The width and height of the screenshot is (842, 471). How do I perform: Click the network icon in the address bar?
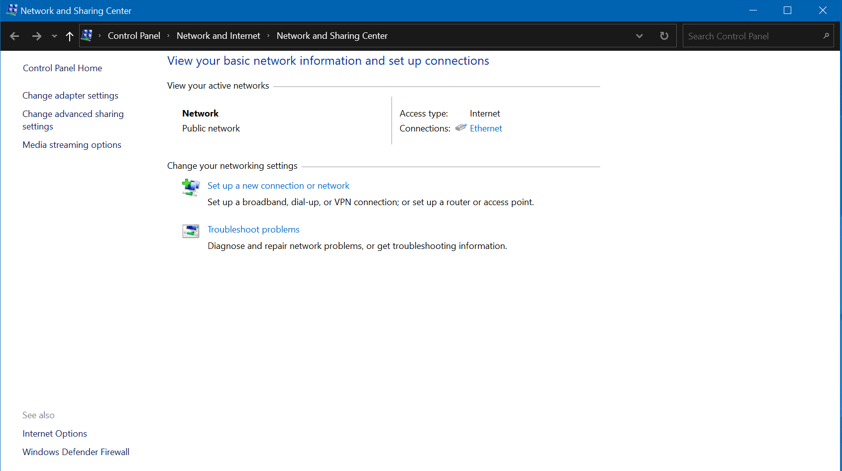click(87, 35)
